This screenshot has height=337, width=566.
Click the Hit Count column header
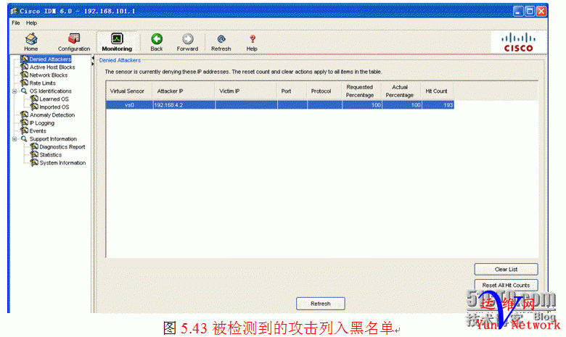click(437, 91)
